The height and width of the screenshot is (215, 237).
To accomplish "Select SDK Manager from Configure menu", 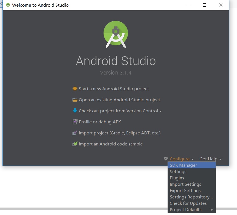I will (192, 165).
